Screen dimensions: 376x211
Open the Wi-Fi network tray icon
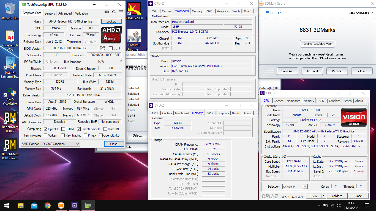333,206
